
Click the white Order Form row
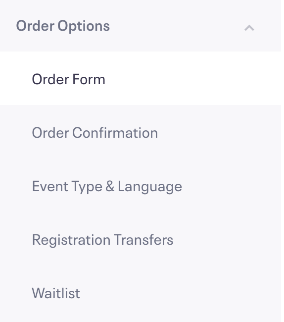[x=141, y=78]
